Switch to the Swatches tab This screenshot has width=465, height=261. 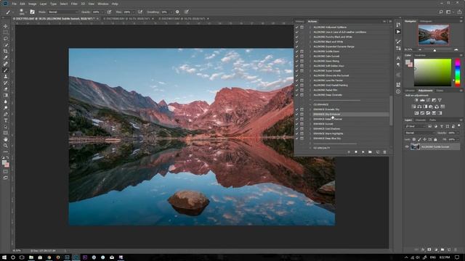point(420,55)
